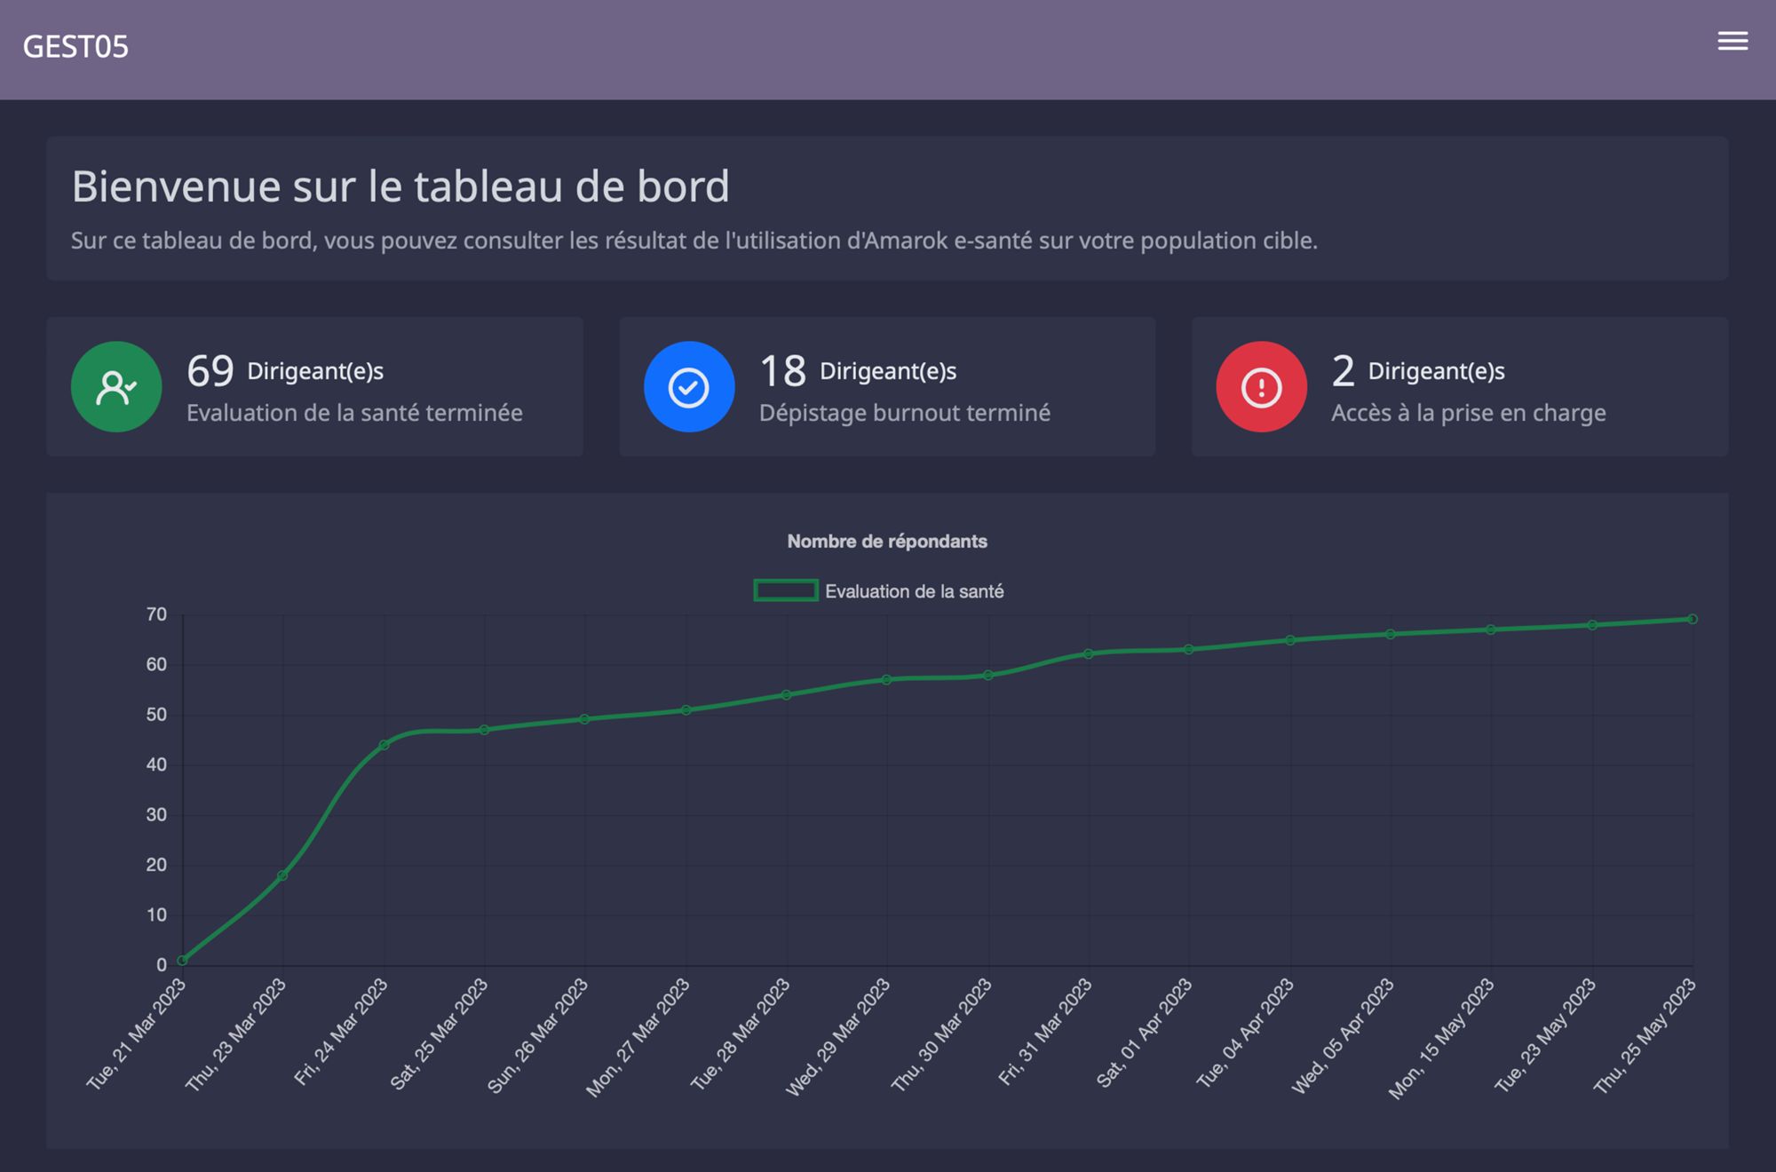
Task: Click the chart data point for 31 Mar 2023
Action: point(1089,654)
